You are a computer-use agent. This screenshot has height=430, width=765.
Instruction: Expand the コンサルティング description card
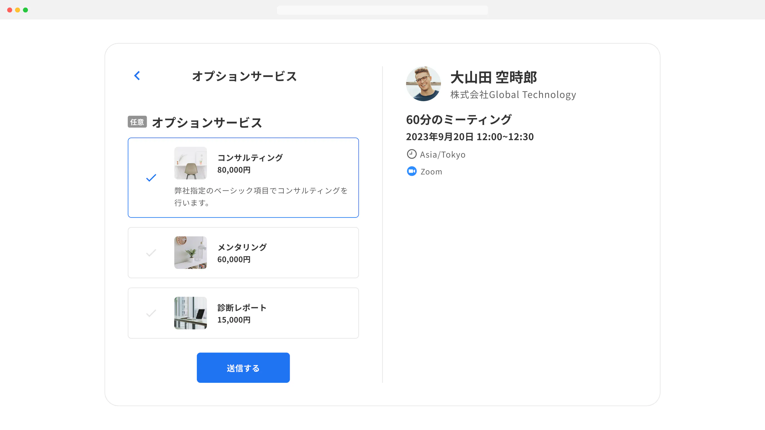click(x=243, y=177)
